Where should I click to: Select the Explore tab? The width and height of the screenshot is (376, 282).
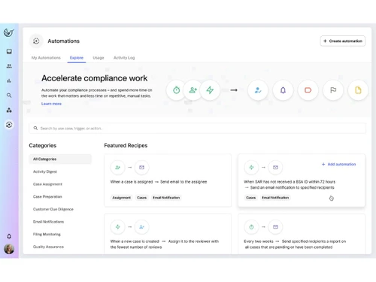click(x=77, y=58)
